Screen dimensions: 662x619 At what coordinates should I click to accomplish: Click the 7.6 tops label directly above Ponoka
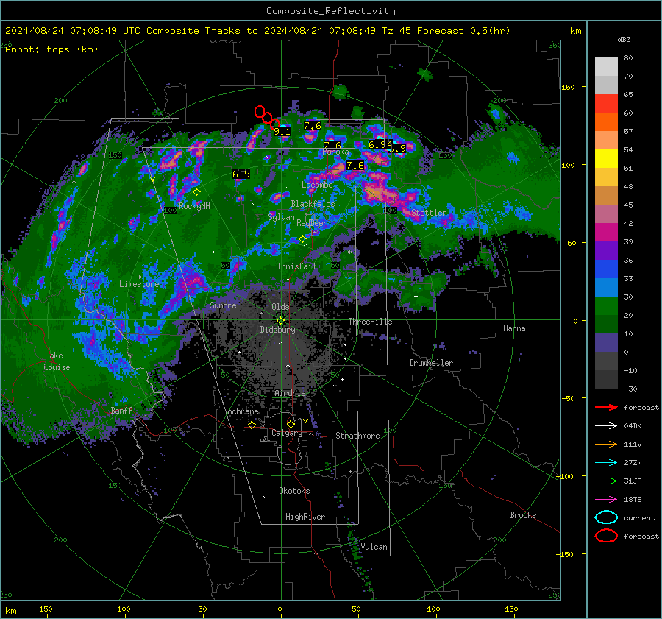click(332, 145)
